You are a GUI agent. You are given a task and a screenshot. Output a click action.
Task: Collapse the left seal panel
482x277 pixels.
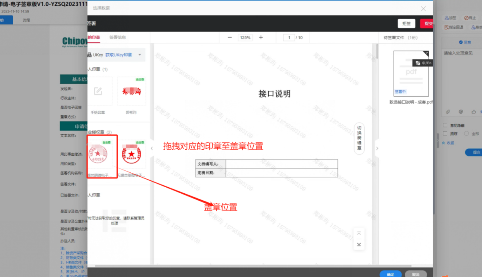pos(152,148)
